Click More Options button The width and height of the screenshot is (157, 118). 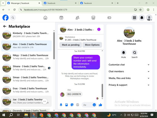(x=92, y=45)
